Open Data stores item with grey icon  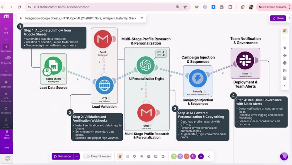(x=6, y=123)
